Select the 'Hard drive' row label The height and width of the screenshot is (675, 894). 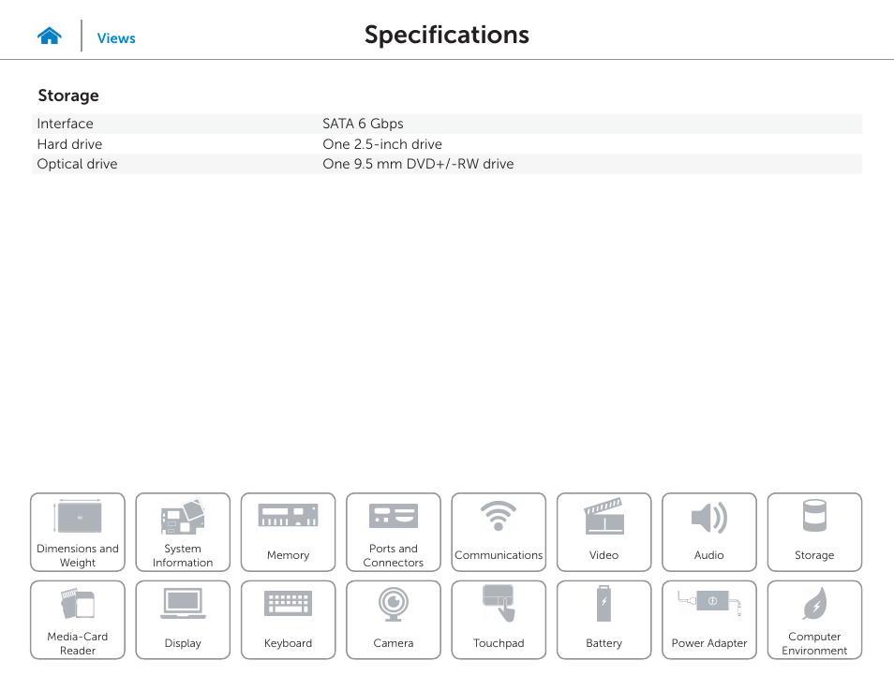click(x=69, y=144)
